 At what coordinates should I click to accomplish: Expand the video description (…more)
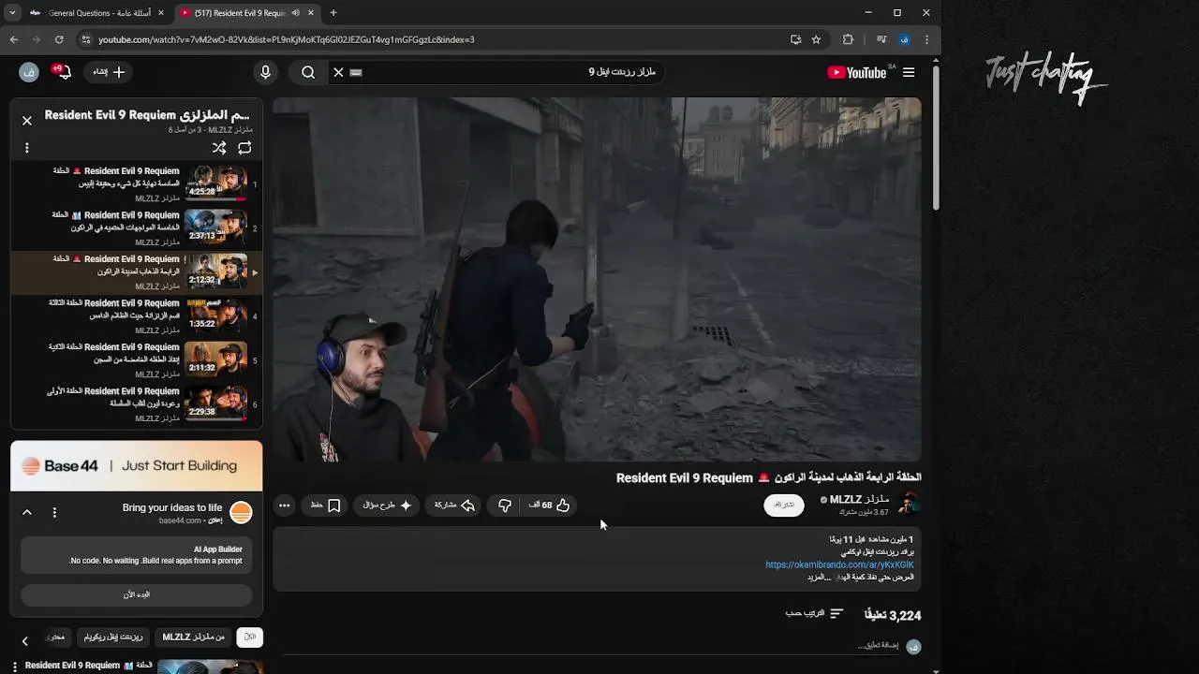click(x=819, y=577)
